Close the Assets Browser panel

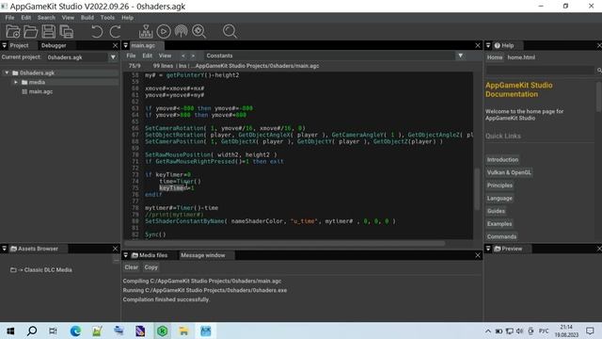(115, 249)
